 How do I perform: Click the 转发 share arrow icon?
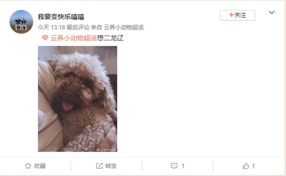pyautogui.click(x=99, y=166)
